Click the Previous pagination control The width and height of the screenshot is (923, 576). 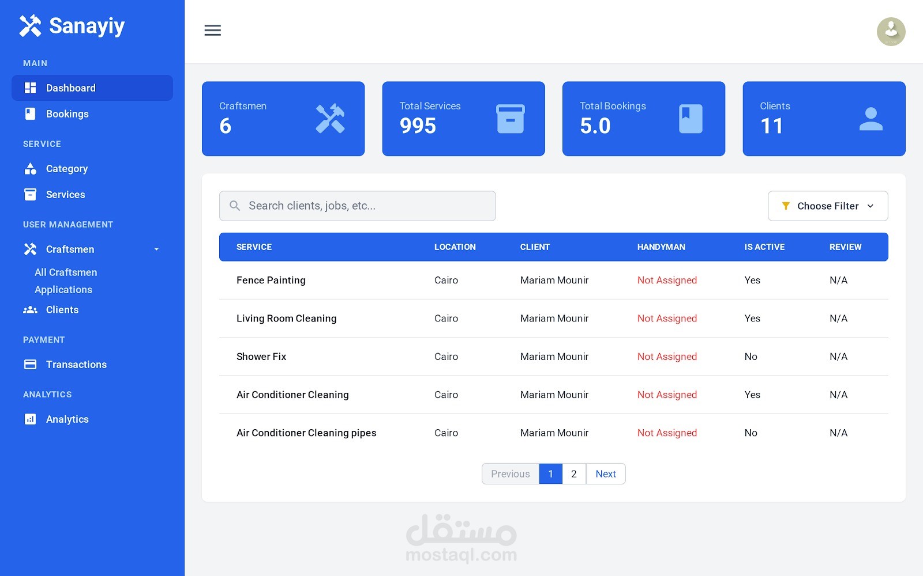coord(510,473)
